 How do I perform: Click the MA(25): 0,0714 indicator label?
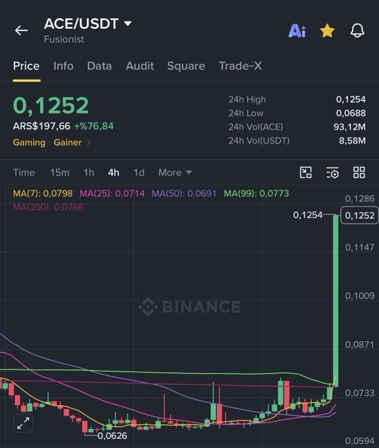[112, 194]
